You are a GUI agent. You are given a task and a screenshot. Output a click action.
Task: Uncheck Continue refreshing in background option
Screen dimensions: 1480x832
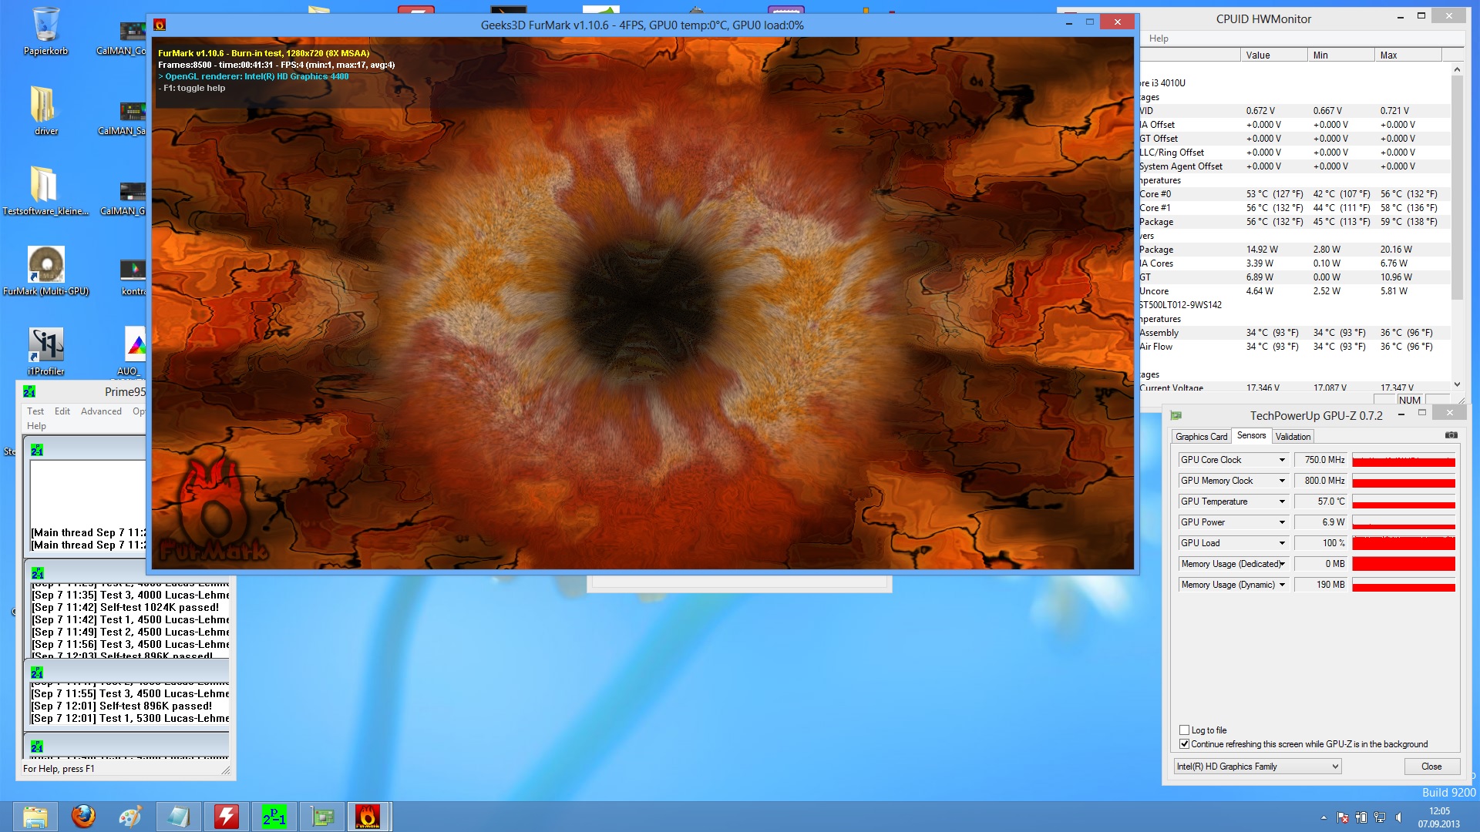tap(1185, 744)
